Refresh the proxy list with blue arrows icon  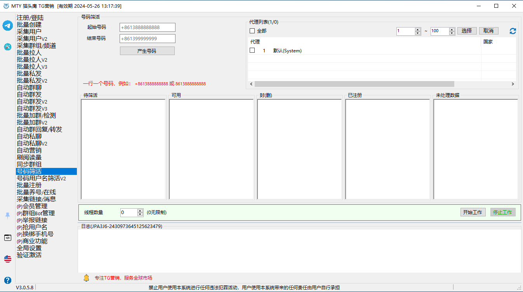[513, 31]
